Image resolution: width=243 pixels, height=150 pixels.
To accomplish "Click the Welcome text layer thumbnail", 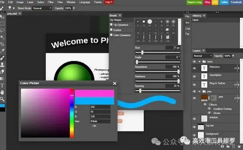I will 204,68.
